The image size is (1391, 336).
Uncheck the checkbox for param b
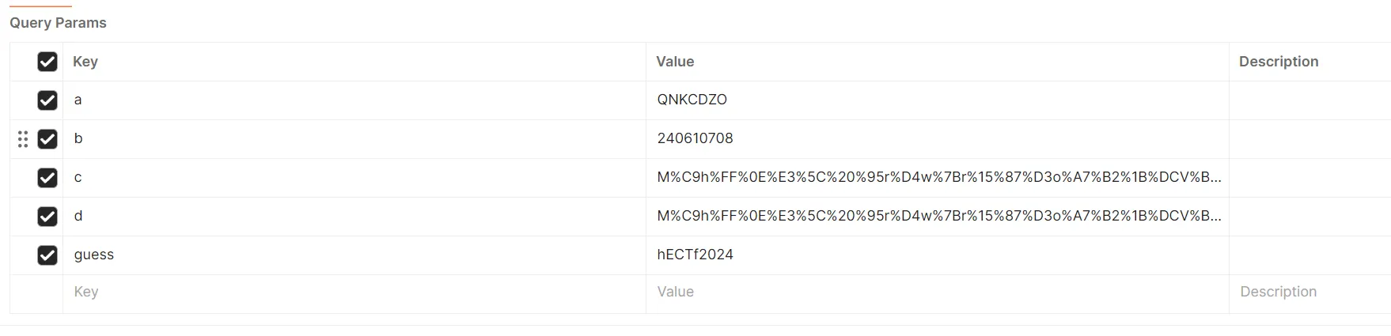coord(47,139)
